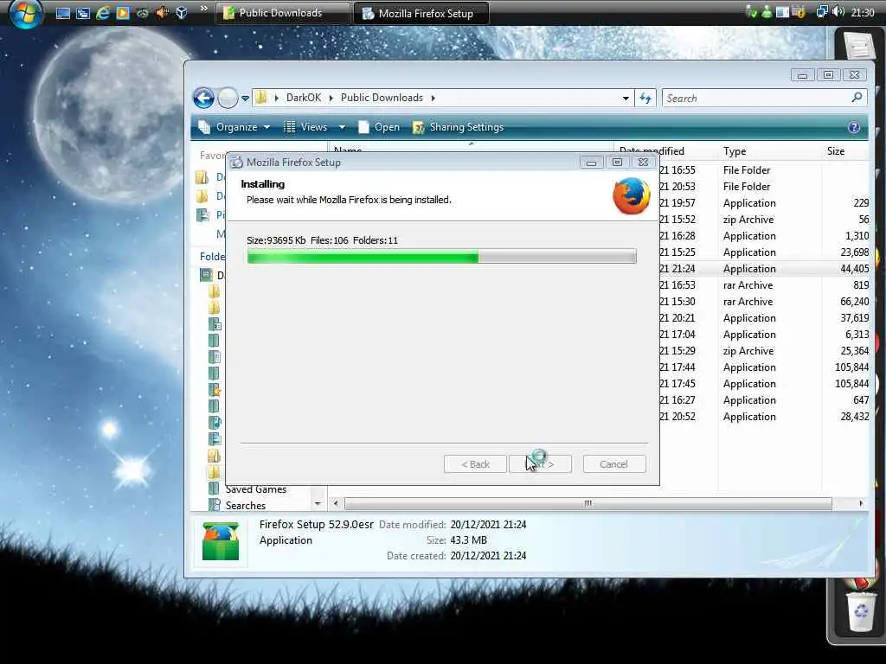Click the orange speaker quick launch icon
Screen dimensions: 886x664
162,12
